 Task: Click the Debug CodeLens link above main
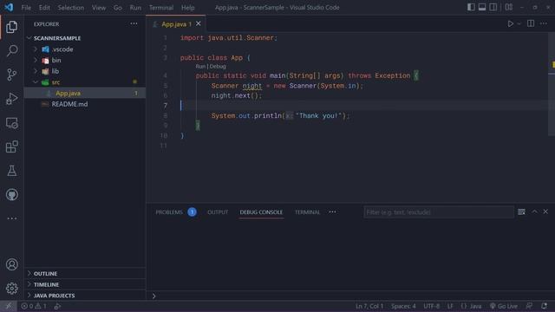[x=218, y=66]
